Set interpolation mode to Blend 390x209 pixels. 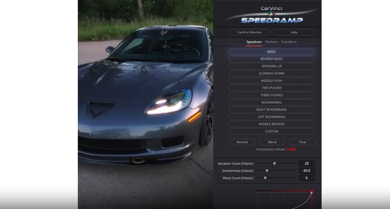(x=272, y=142)
